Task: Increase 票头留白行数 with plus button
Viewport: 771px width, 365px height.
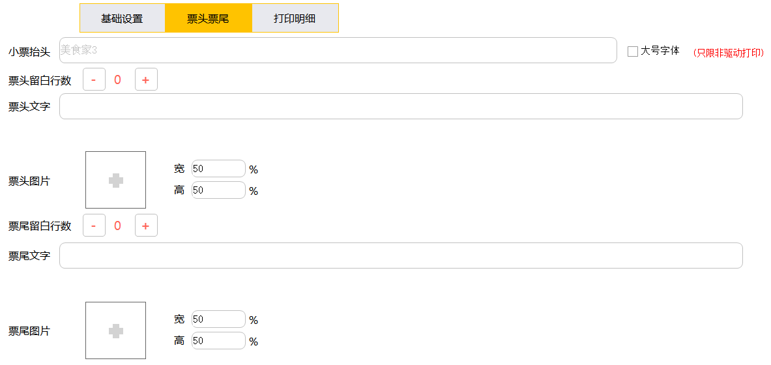Action: pyautogui.click(x=146, y=80)
